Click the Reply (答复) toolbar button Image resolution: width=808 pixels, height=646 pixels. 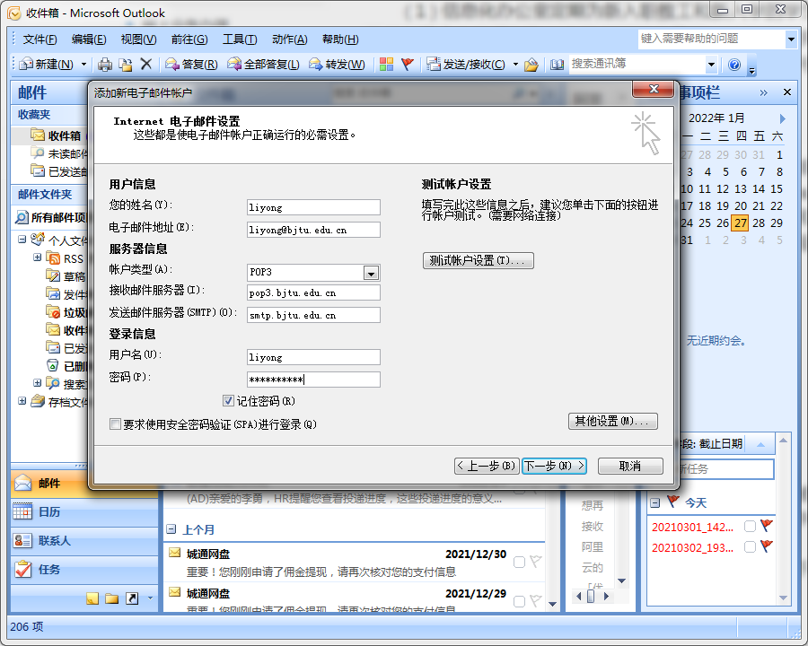191,65
